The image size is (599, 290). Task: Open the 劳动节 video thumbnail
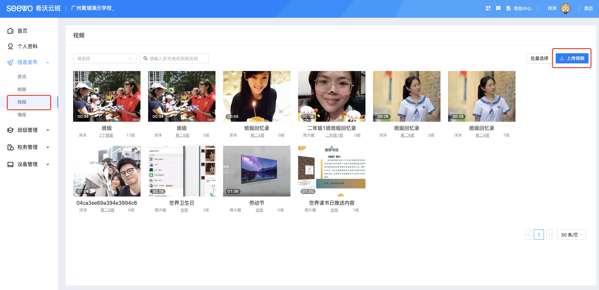(257, 171)
